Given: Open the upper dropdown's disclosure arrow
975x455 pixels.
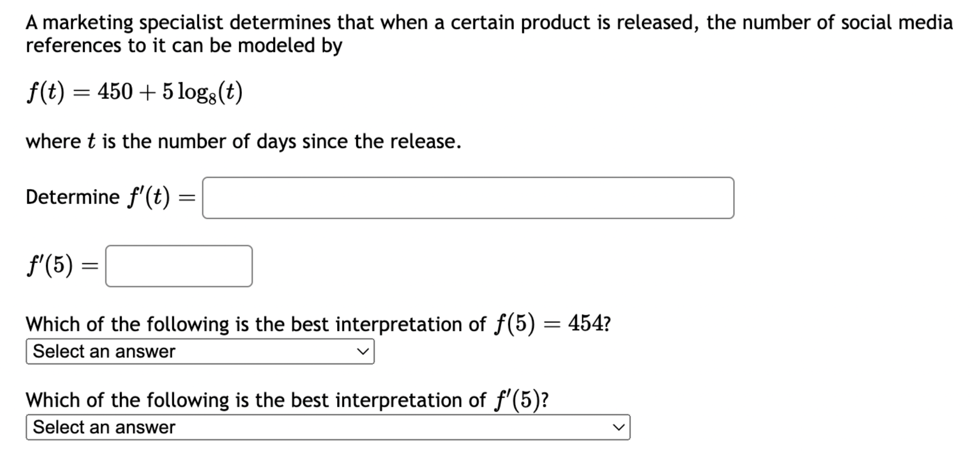Looking at the screenshot, I should 364,351.
